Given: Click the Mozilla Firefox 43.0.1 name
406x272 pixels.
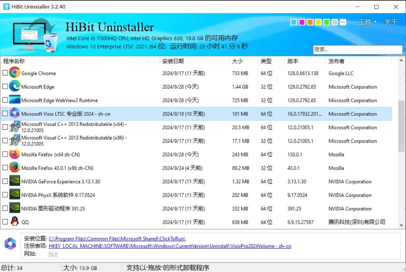Looking at the screenshot, I should coord(57,168).
